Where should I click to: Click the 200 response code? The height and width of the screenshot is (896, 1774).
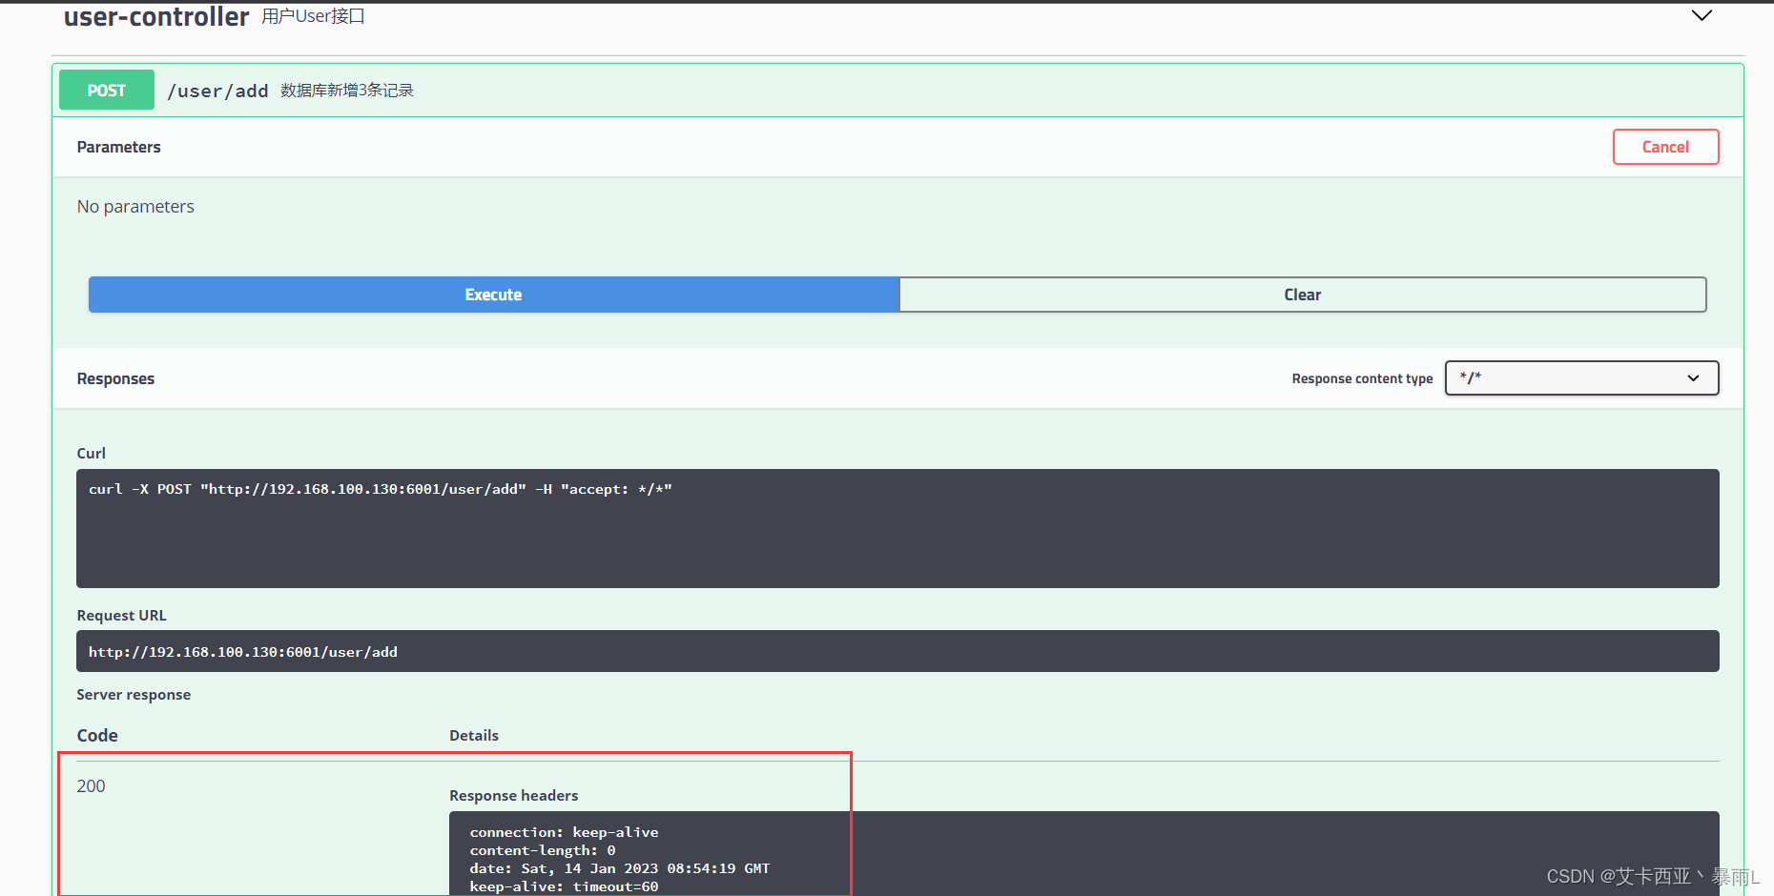click(91, 786)
